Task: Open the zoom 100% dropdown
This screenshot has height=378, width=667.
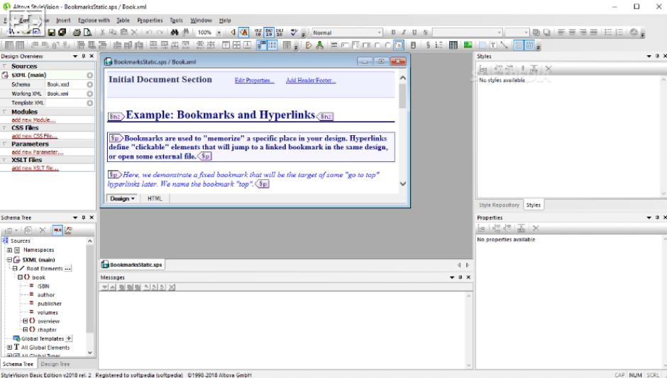Action: point(219,33)
